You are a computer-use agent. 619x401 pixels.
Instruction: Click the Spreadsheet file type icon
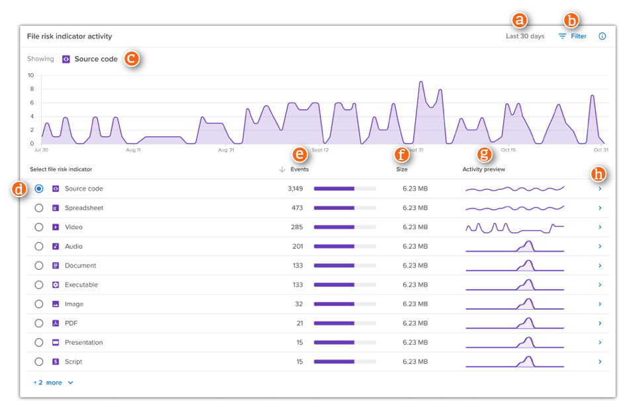coord(56,208)
